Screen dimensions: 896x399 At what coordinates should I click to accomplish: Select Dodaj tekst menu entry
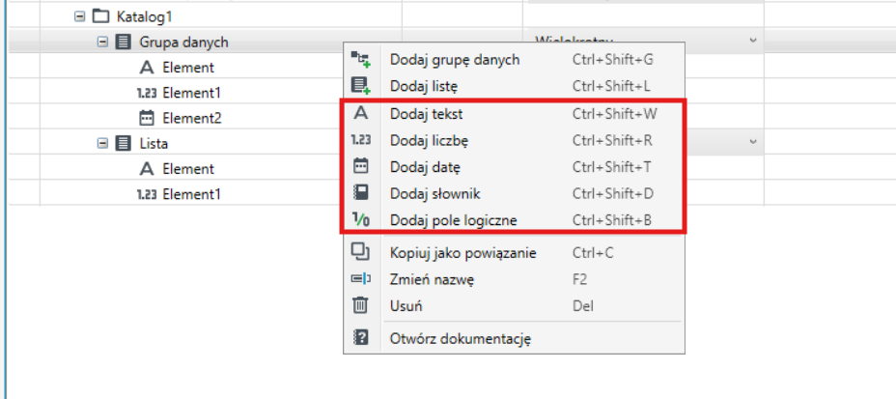(x=514, y=114)
